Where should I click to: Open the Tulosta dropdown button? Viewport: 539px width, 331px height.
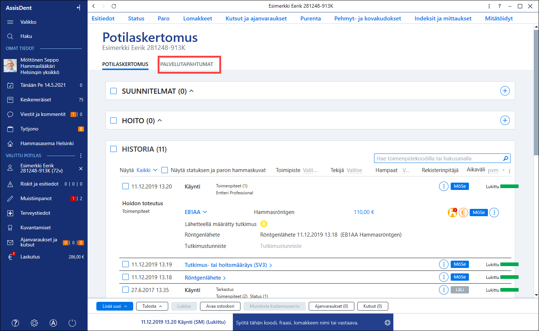point(152,306)
